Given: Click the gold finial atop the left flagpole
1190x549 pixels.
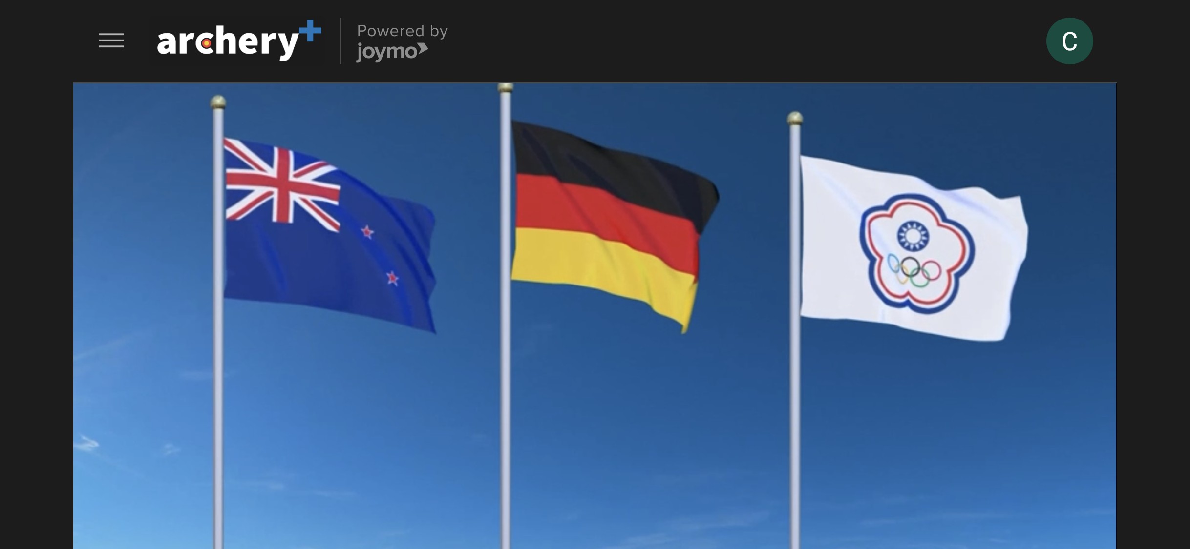Looking at the screenshot, I should tap(218, 102).
